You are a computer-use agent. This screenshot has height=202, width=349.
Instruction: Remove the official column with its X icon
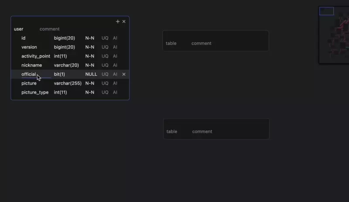click(124, 74)
